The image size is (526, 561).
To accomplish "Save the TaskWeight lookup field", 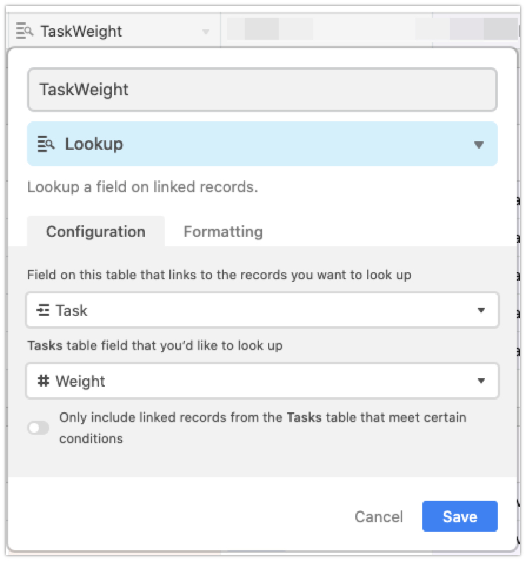I will 460,516.
